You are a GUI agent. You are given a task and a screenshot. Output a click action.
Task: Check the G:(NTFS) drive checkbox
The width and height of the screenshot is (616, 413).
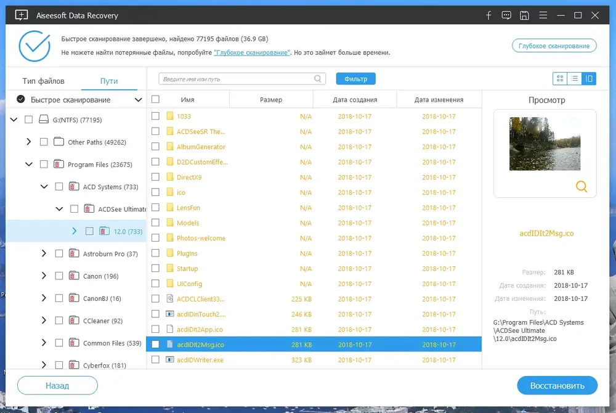[x=29, y=120]
